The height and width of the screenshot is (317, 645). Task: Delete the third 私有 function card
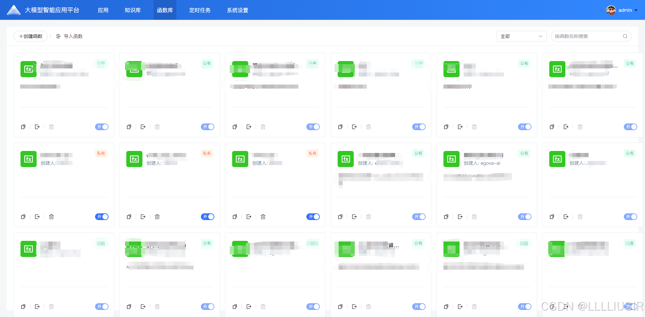click(x=263, y=217)
